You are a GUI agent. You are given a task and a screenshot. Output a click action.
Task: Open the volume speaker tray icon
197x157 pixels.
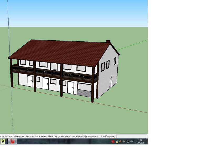coord(132,142)
